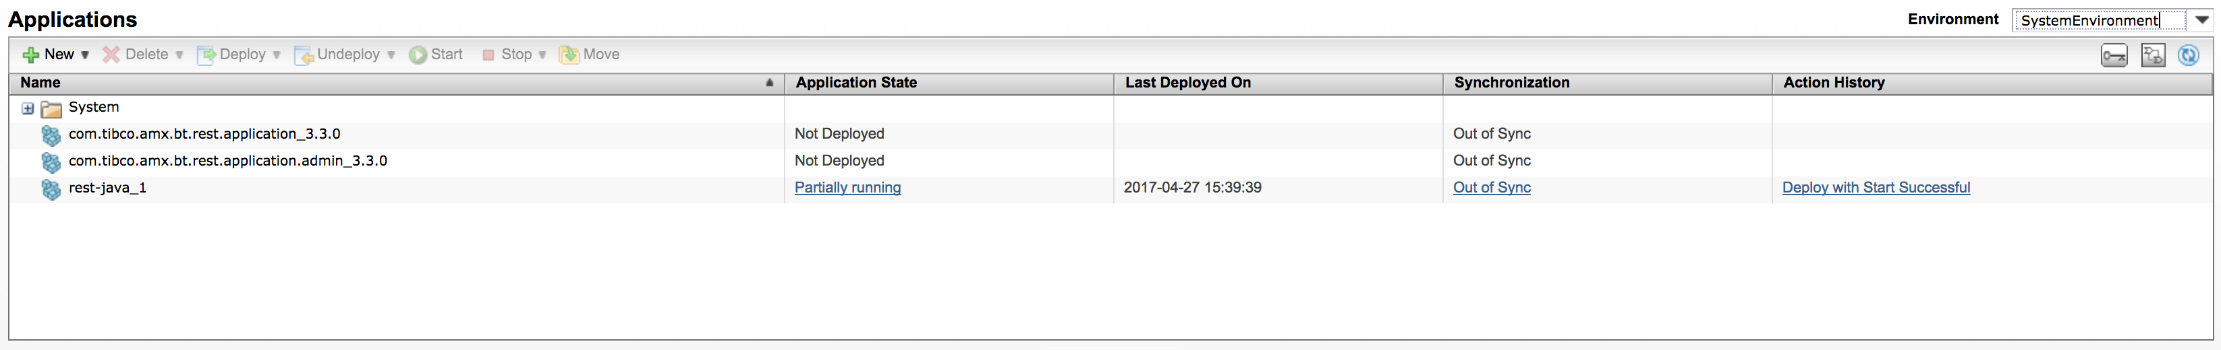Open Deploy with Start Successful link
Screen dimensions: 2221x350
1876,188
